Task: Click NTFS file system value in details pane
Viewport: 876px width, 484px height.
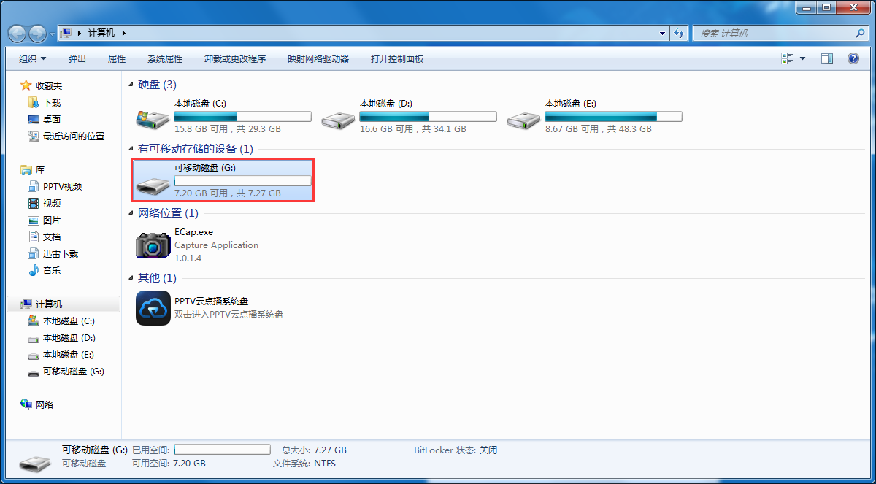Action: (x=325, y=464)
